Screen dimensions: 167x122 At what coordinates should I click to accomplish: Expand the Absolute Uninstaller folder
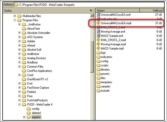point(19,33)
